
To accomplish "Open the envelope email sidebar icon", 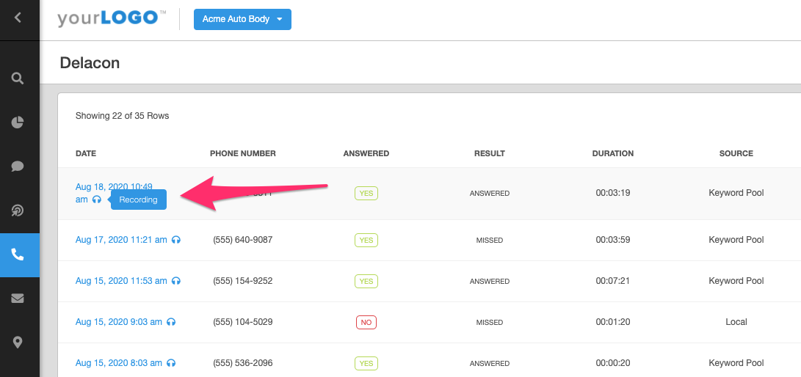I will click(x=18, y=299).
